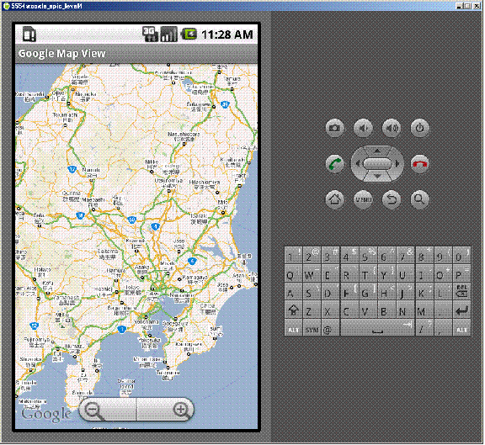Image resolution: width=485 pixels, height=445 pixels.
Task: Click the number 1 key
Action: [293, 255]
